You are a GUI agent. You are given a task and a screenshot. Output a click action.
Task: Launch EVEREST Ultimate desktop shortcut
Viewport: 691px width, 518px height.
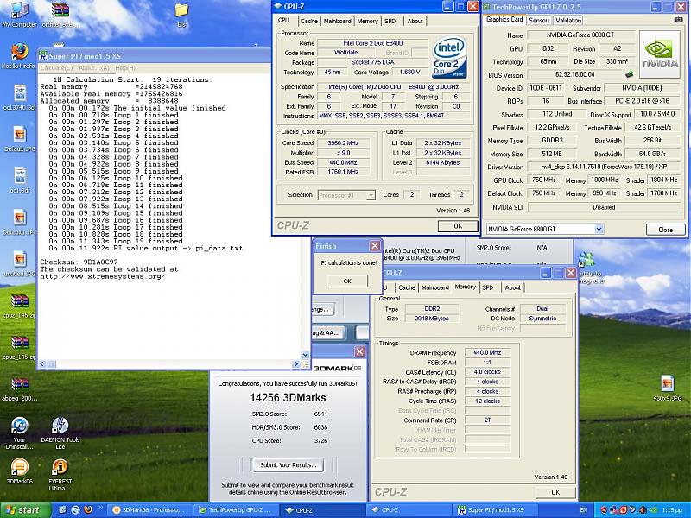(x=60, y=474)
